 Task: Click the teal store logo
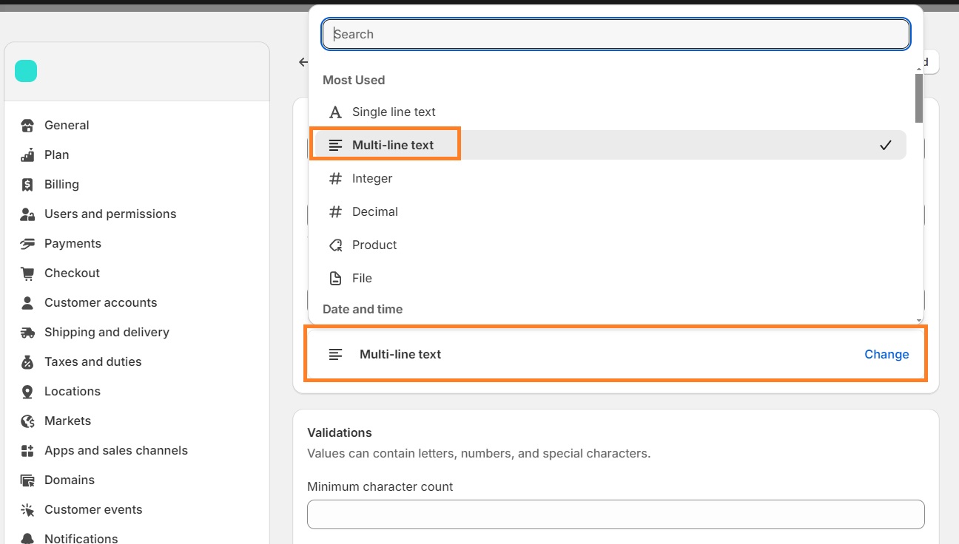point(26,71)
